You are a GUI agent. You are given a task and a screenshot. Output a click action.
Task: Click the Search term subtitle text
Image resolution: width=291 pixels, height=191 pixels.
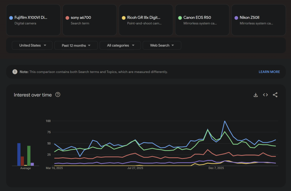tap(80, 23)
